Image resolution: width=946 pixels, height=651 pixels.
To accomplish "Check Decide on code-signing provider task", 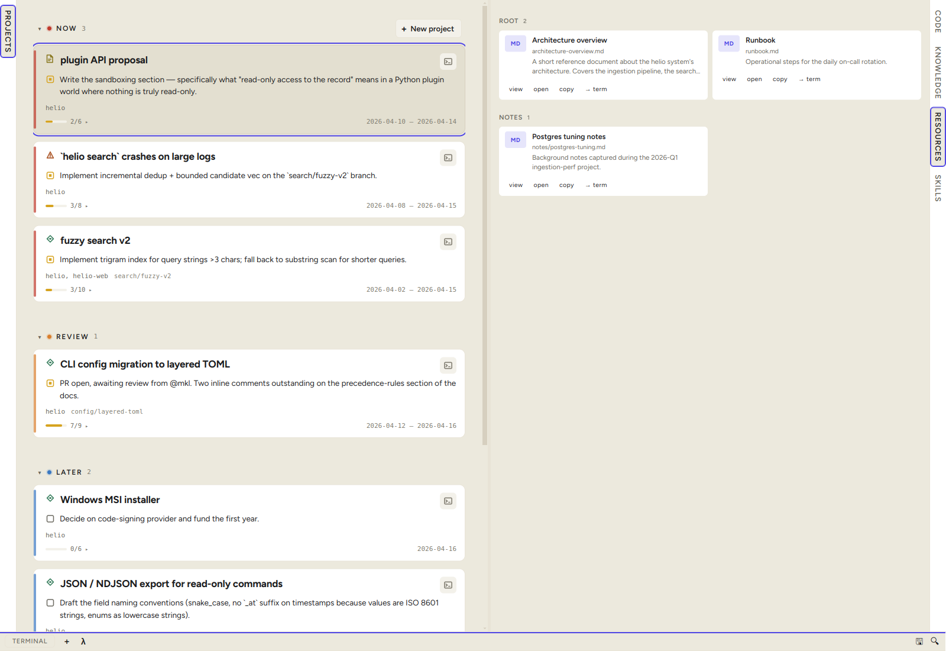I will coord(50,519).
